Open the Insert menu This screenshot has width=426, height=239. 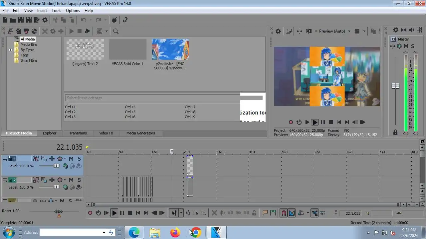click(x=42, y=11)
